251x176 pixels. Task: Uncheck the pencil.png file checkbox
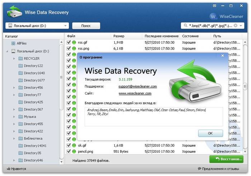click(x=69, y=152)
